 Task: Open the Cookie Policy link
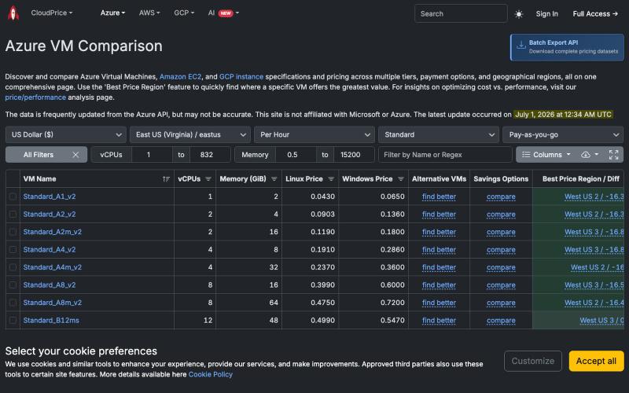[210, 374]
